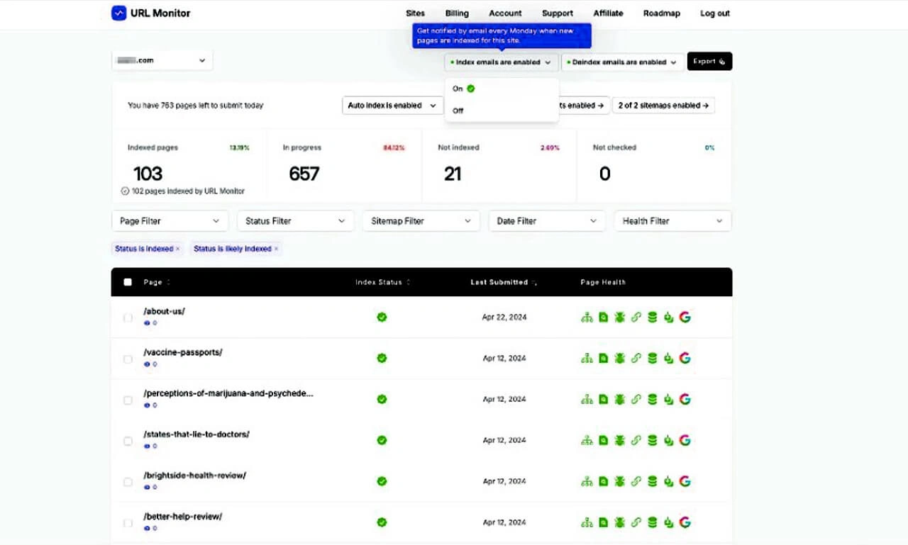
Task: Click the sitemap icon in /better-help-review/ row
Action: point(587,523)
